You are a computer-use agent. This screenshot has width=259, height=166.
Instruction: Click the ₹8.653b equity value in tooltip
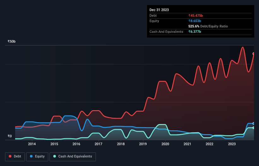[x=195, y=21]
